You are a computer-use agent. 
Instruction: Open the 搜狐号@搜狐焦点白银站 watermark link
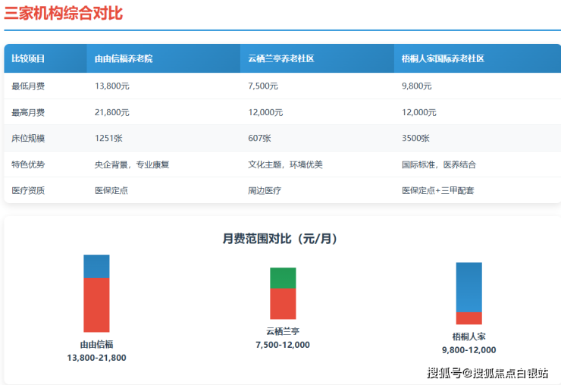point(487,372)
